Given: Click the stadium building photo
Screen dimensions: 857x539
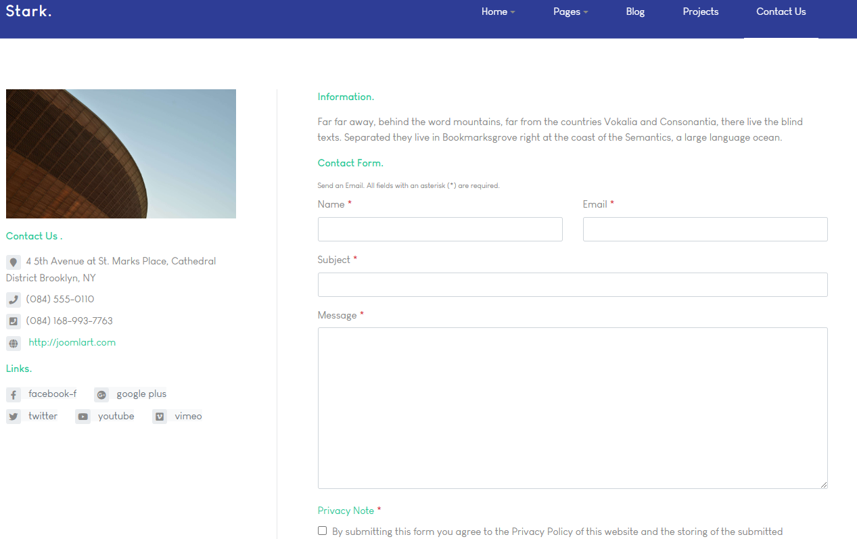Looking at the screenshot, I should click(121, 154).
